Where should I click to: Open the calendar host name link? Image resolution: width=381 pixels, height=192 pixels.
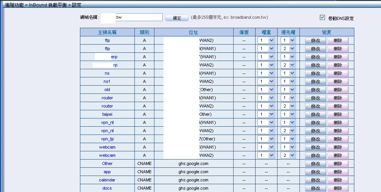click(107, 180)
